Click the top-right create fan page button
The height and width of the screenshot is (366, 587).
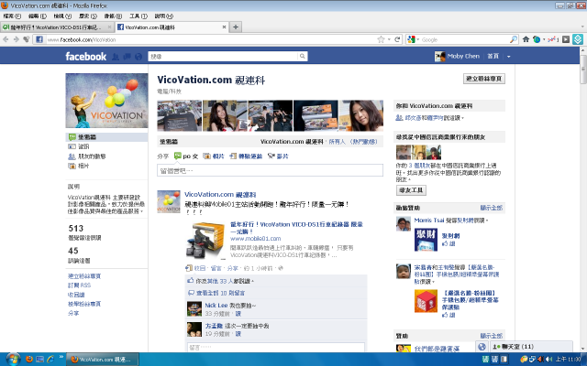(484, 79)
